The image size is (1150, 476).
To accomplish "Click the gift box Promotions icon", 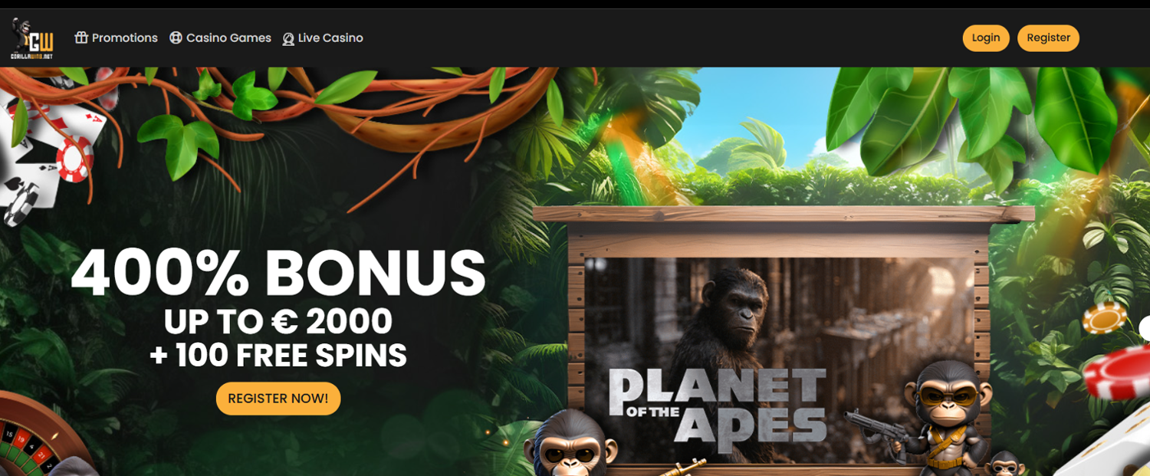I will click(81, 38).
